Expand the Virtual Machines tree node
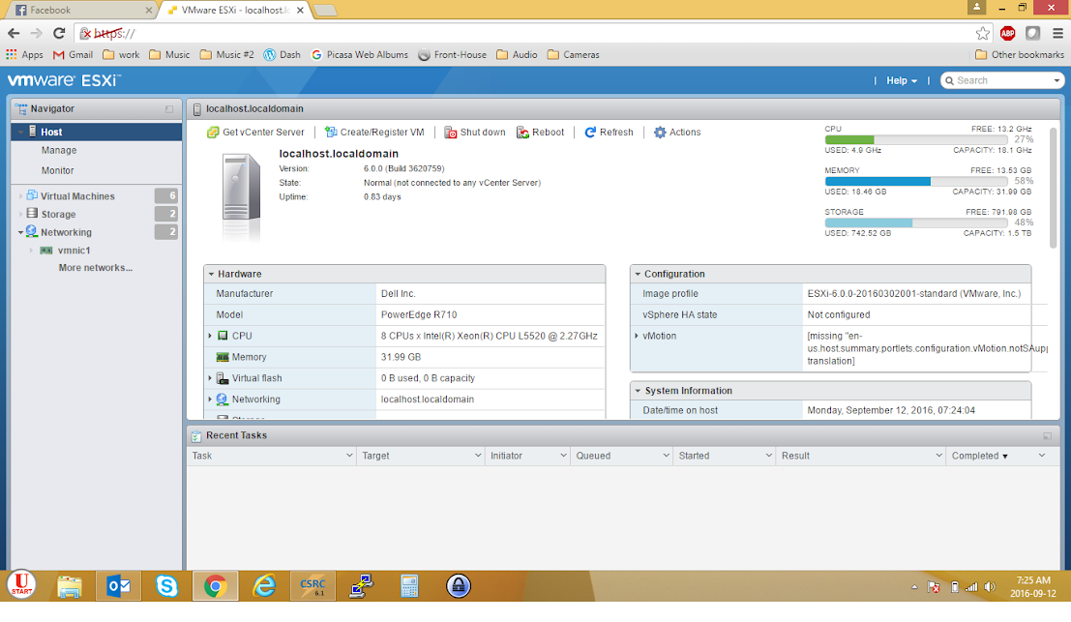This screenshot has width=1071, height=622. click(x=20, y=196)
